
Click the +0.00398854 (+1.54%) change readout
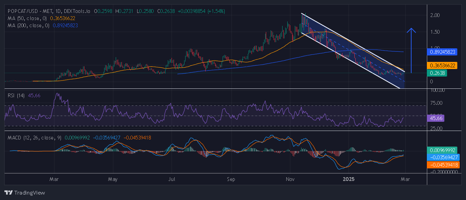(201, 11)
